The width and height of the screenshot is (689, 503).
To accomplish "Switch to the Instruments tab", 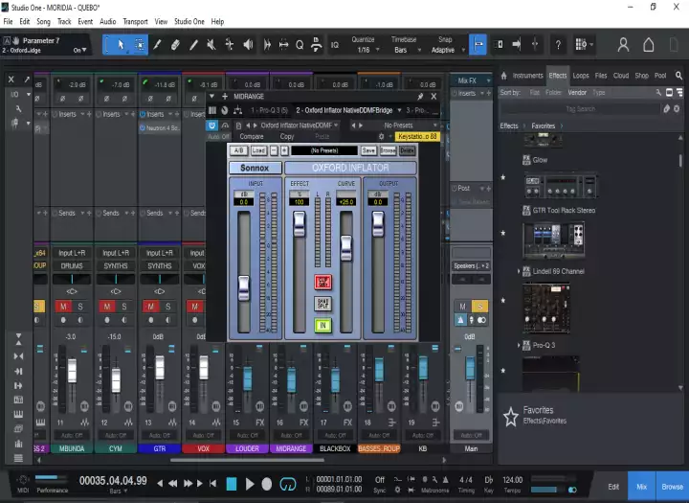I will click(x=527, y=76).
